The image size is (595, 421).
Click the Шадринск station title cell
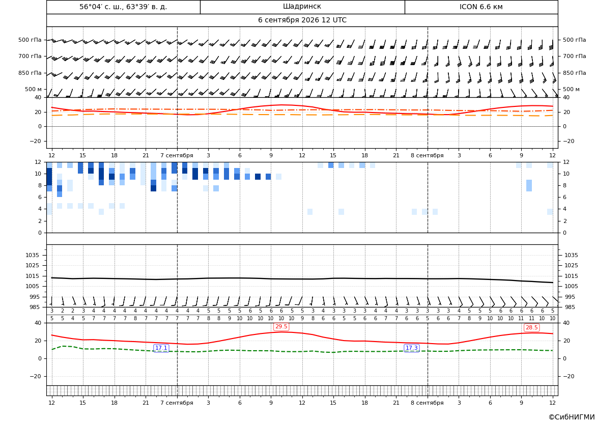point(302,7)
